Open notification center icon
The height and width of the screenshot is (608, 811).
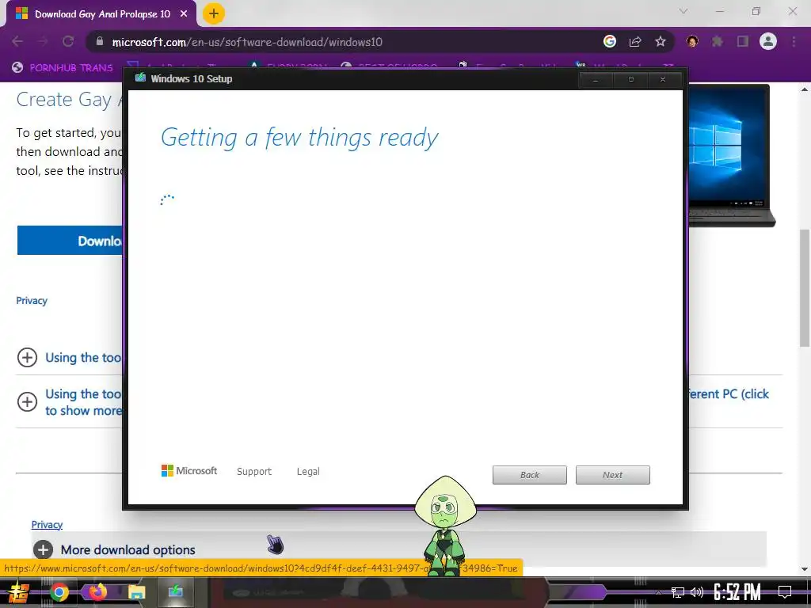785,592
